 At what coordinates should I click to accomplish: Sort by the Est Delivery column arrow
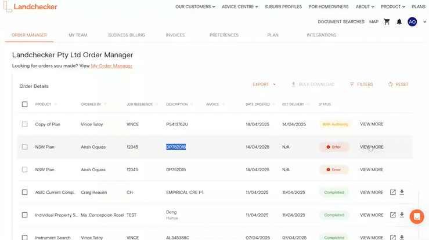[x=308, y=104]
